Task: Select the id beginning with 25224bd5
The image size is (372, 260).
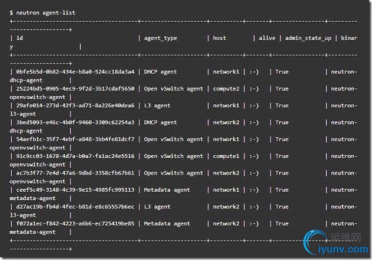Action: point(75,89)
